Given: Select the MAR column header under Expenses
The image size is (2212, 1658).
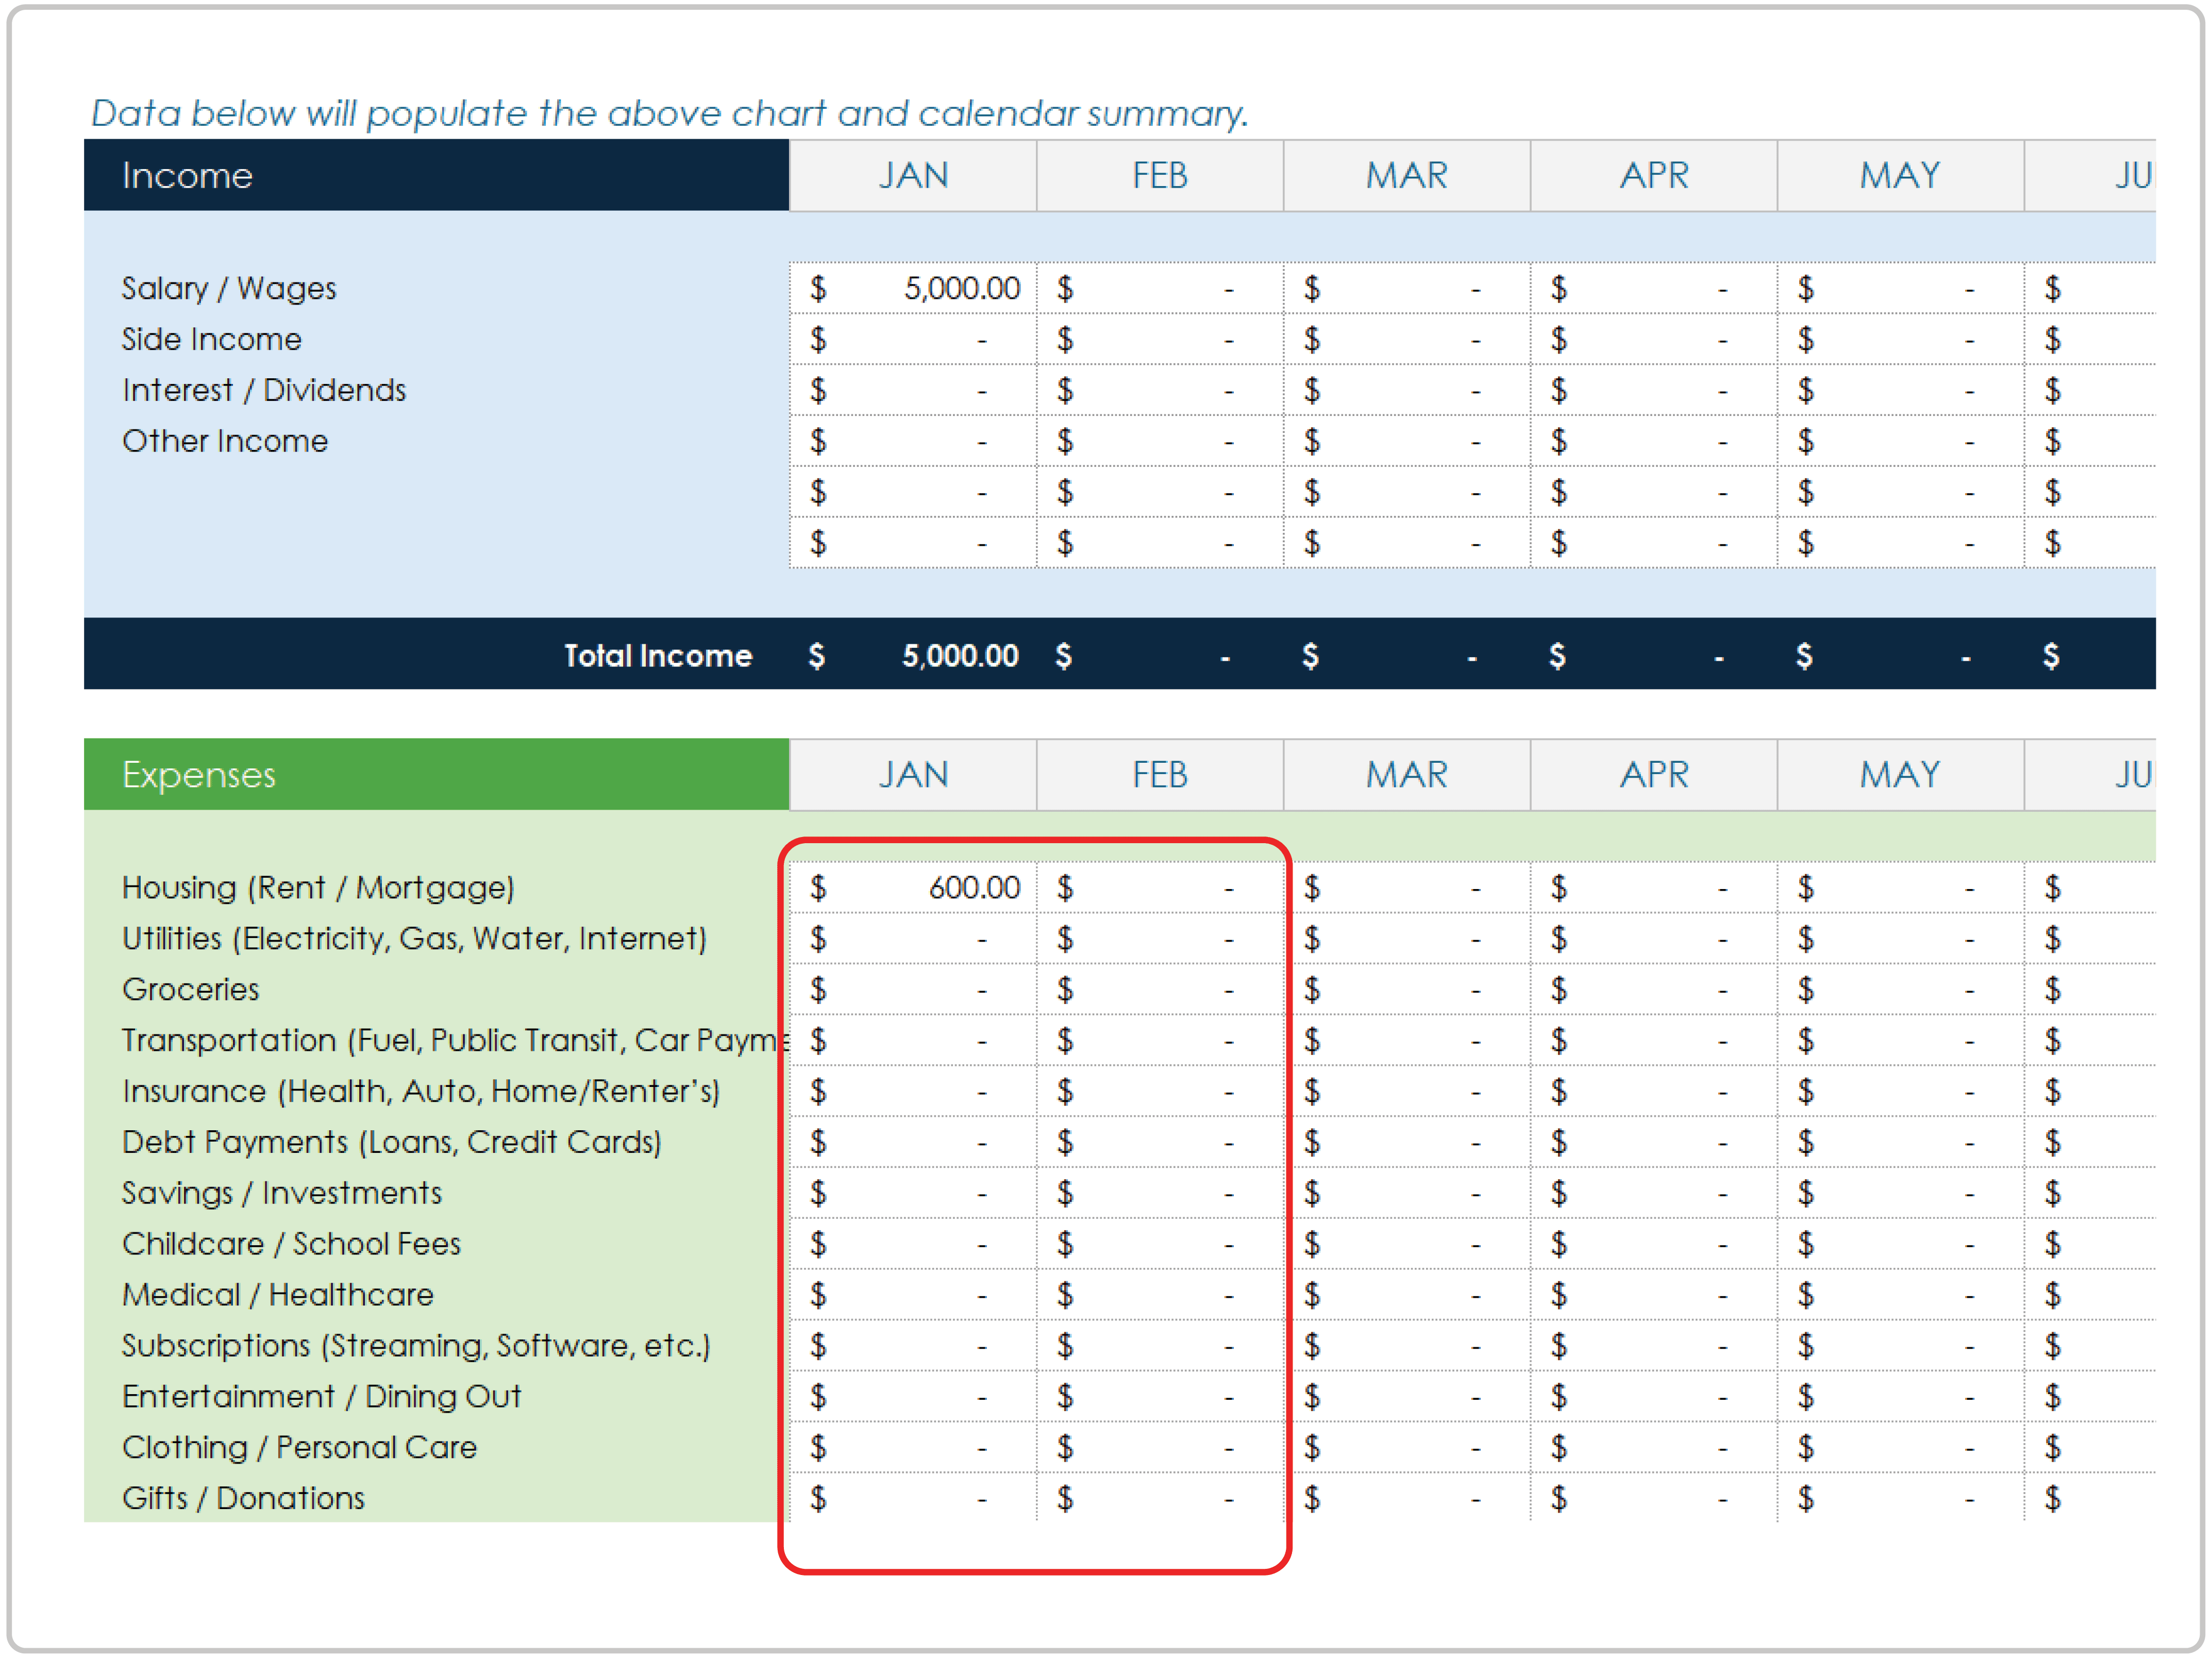Looking at the screenshot, I should (x=1406, y=774).
